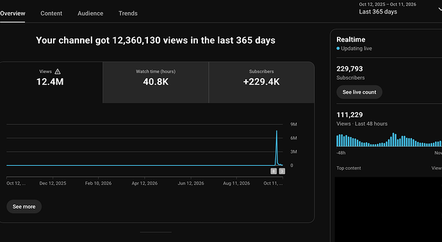Click the See live count button
This screenshot has height=242, width=442.
tap(359, 92)
